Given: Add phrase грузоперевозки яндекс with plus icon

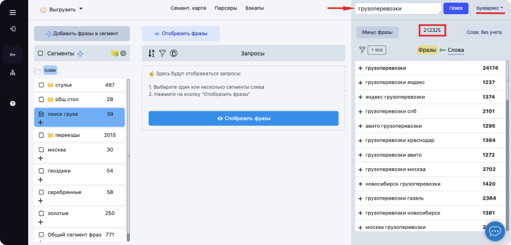Looking at the screenshot, I should (x=360, y=83).
